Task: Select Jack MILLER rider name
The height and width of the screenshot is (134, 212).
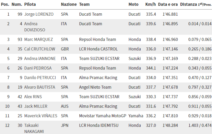Action: tap(36, 106)
